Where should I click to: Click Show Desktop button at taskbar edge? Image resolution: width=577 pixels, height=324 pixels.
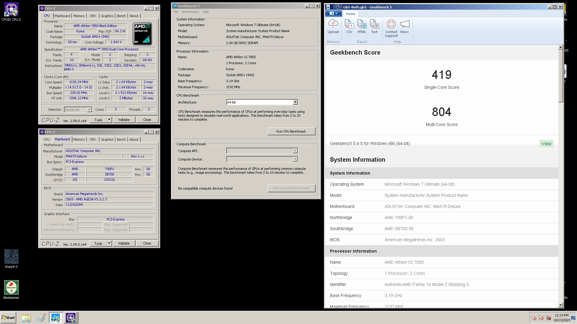(x=574, y=318)
